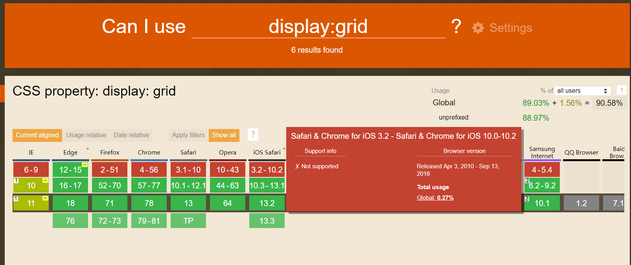Click yellow prefix flag on IE 11

45,198
